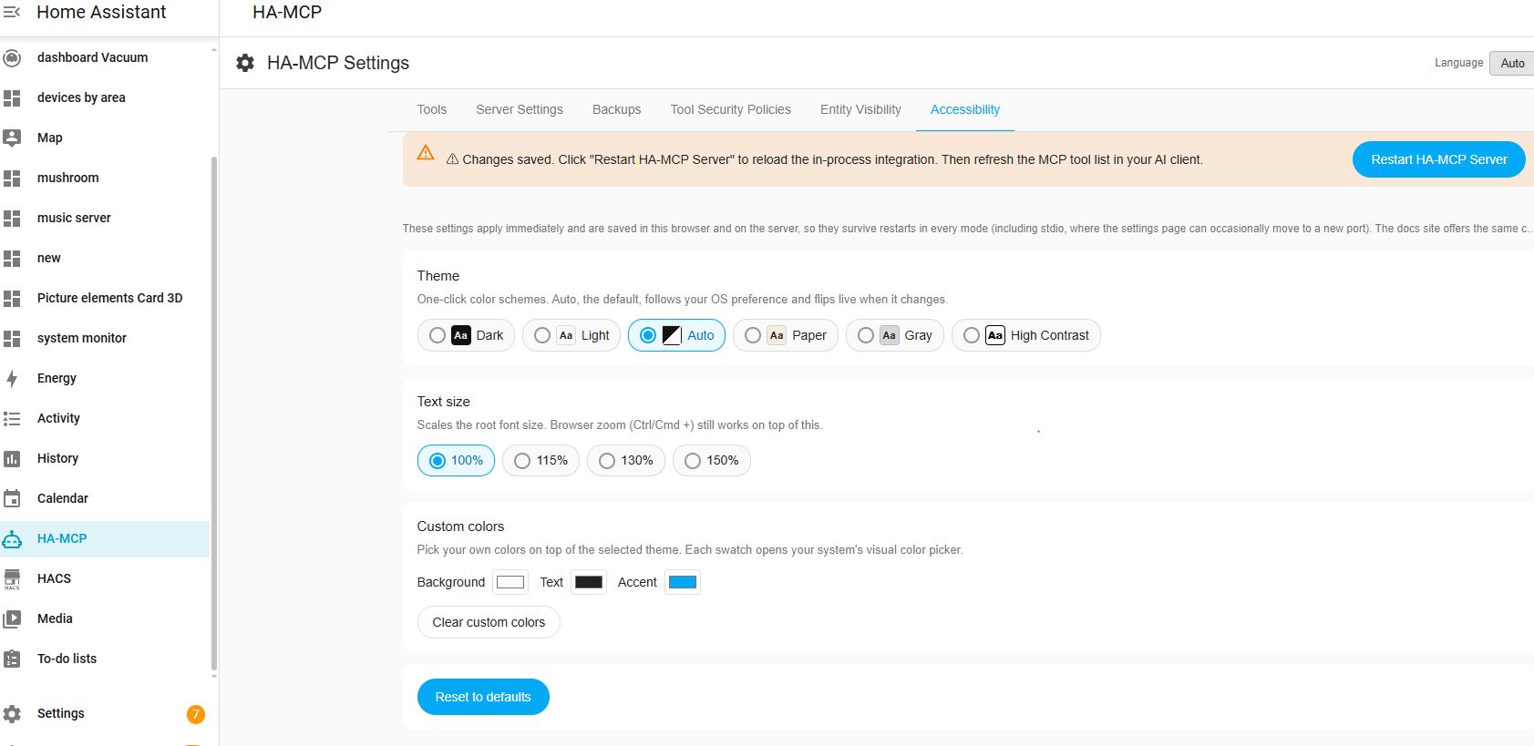
Task: Open the Background color swatch picker
Action: click(510, 582)
